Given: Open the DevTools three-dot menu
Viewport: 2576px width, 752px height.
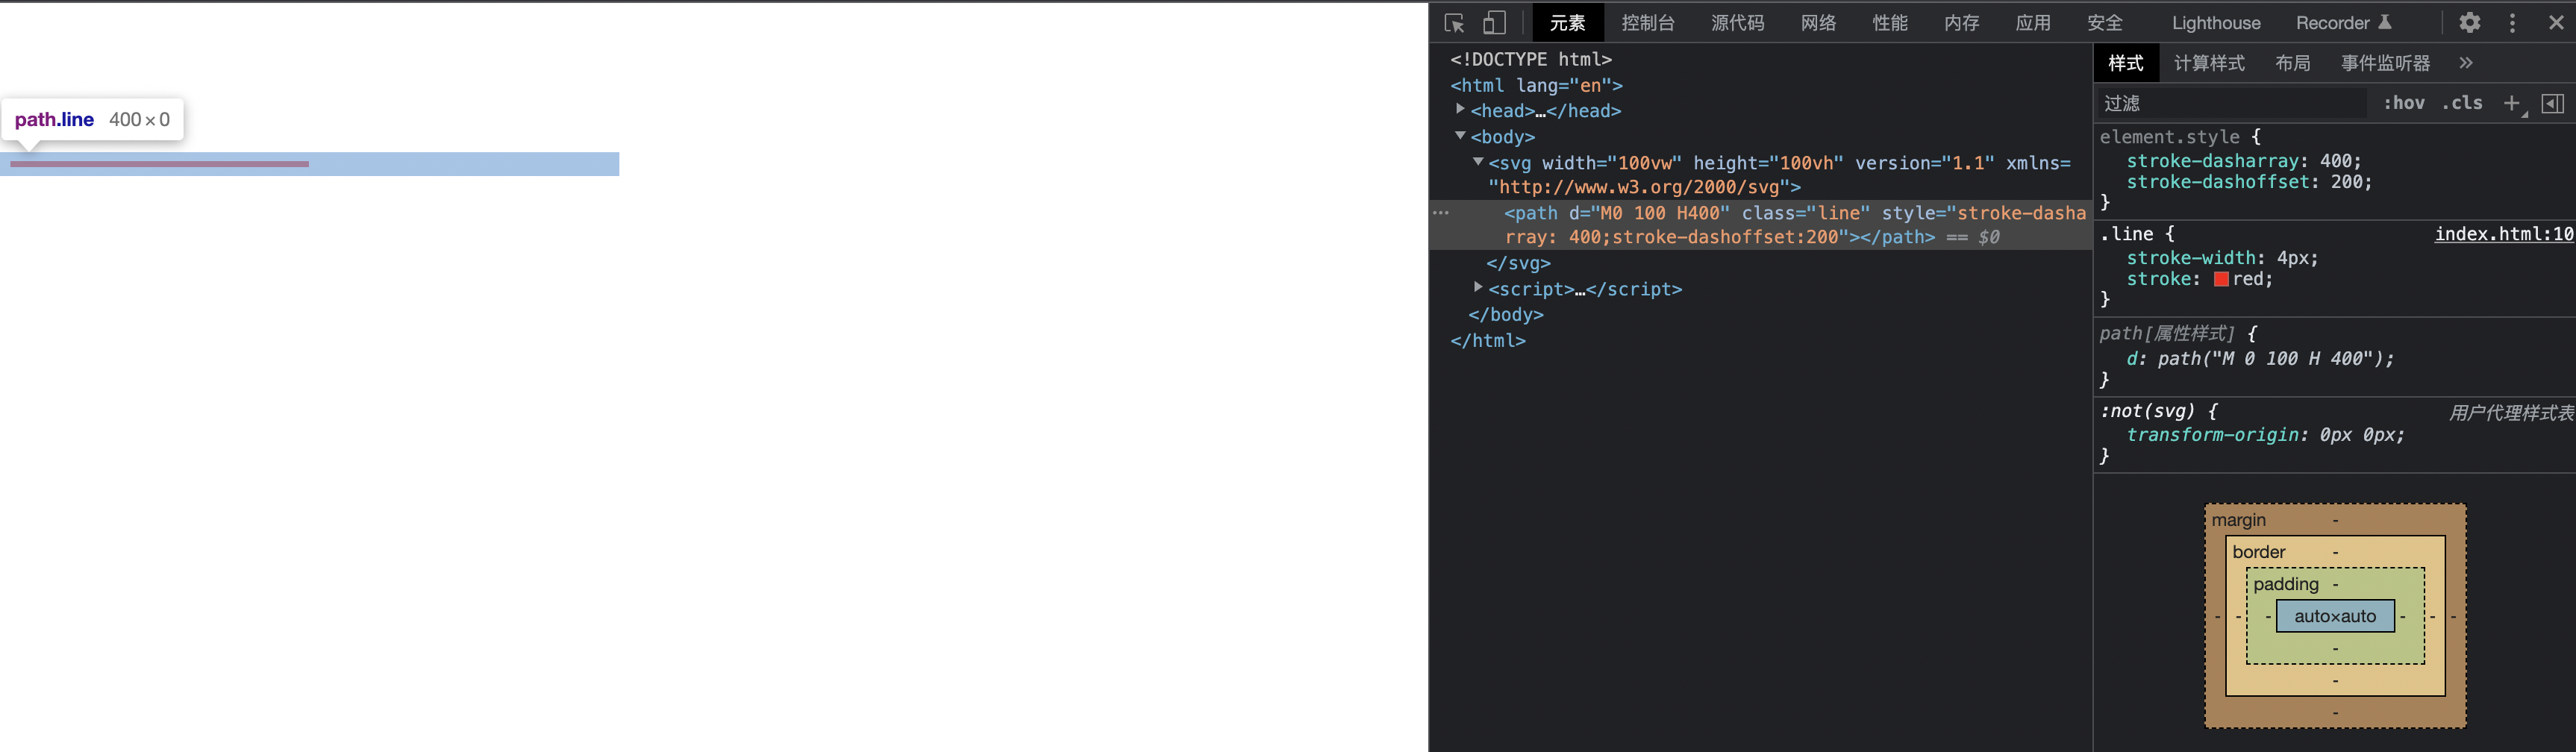Looking at the screenshot, I should [2513, 23].
